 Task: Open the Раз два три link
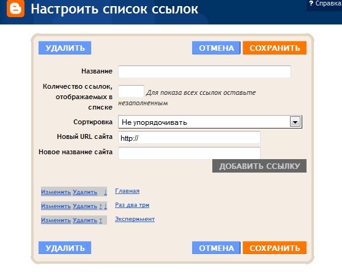pyautogui.click(x=132, y=205)
